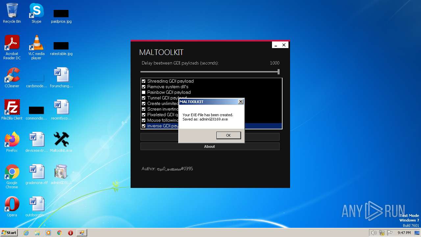Click the delay value 1000
Viewport: 421px width, 237px height.
275,63
